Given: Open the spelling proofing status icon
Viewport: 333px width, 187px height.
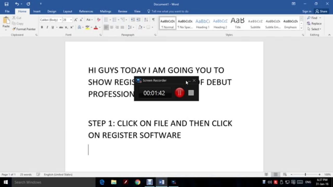Looking at the screenshot, I should pos(38,175).
